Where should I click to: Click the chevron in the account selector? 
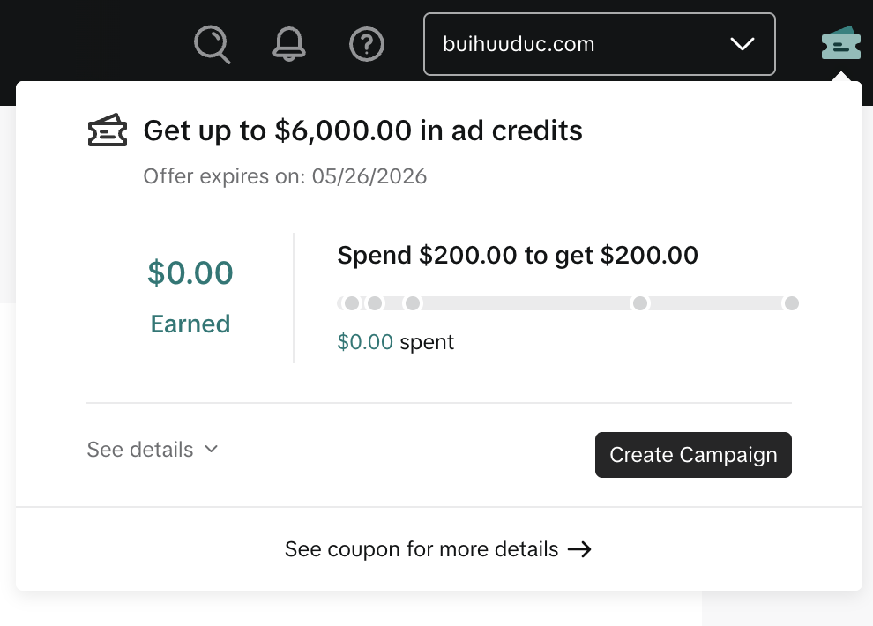(742, 44)
